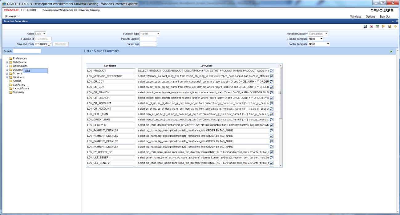Click the Lov Name column header
The image size is (400, 215).
click(x=111, y=66)
